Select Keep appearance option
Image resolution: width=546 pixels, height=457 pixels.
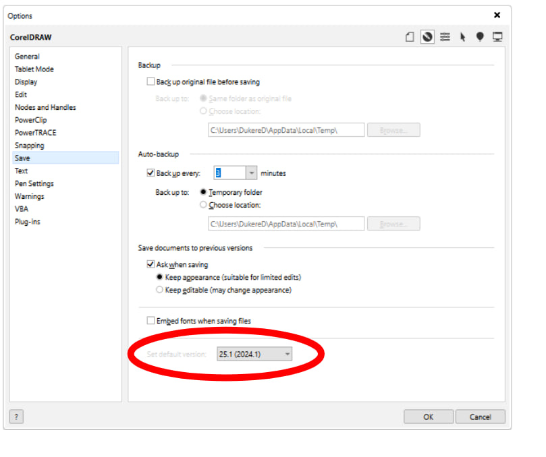click(159, 277)
